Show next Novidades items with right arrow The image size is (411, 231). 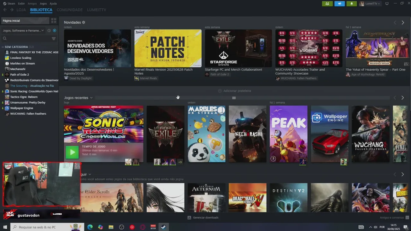click(x=403, y=22)
